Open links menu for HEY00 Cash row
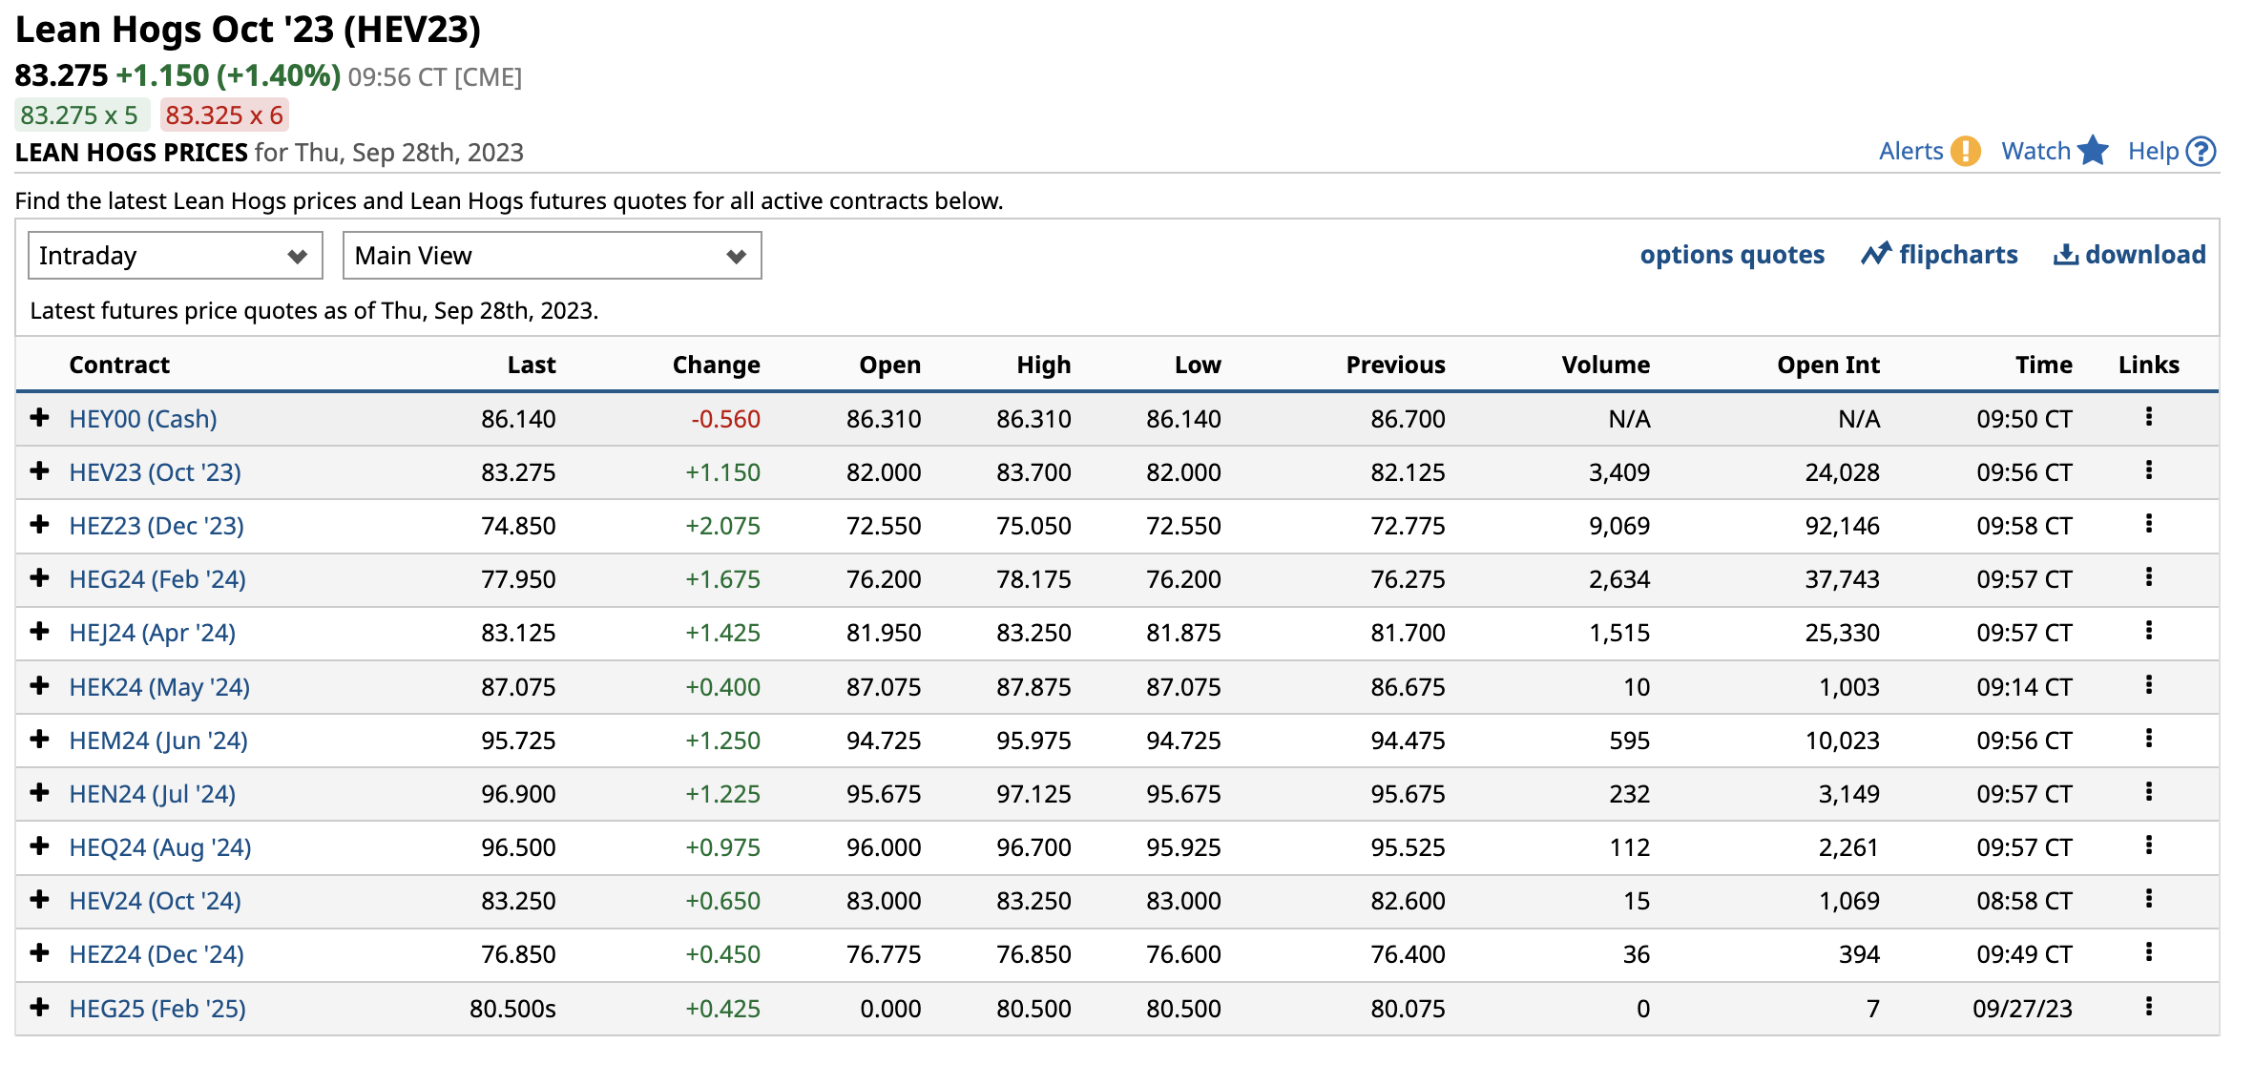Viewport: 2254px width, 1065px height. click(2148, 417)
